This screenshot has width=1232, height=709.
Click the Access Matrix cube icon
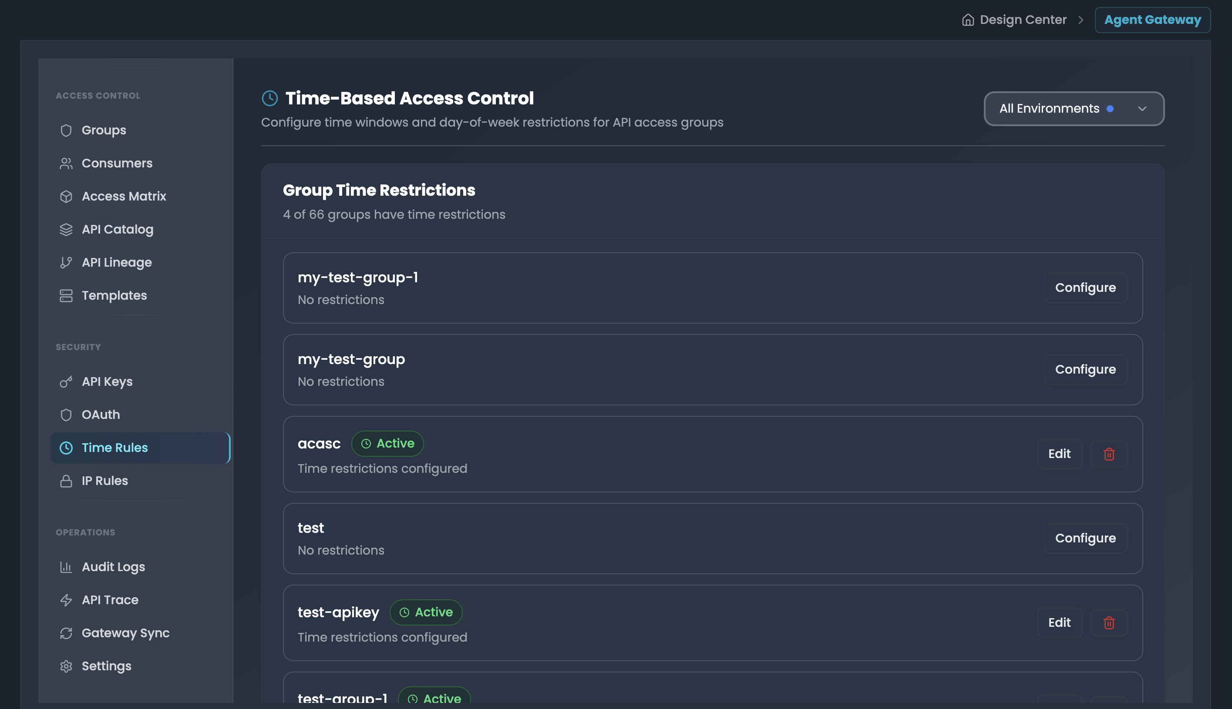click(66, 196)
